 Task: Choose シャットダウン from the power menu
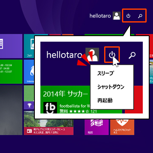coord(110,87)
